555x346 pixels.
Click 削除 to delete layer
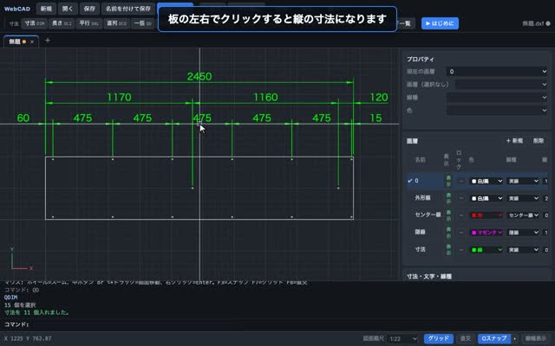point(539,141)
